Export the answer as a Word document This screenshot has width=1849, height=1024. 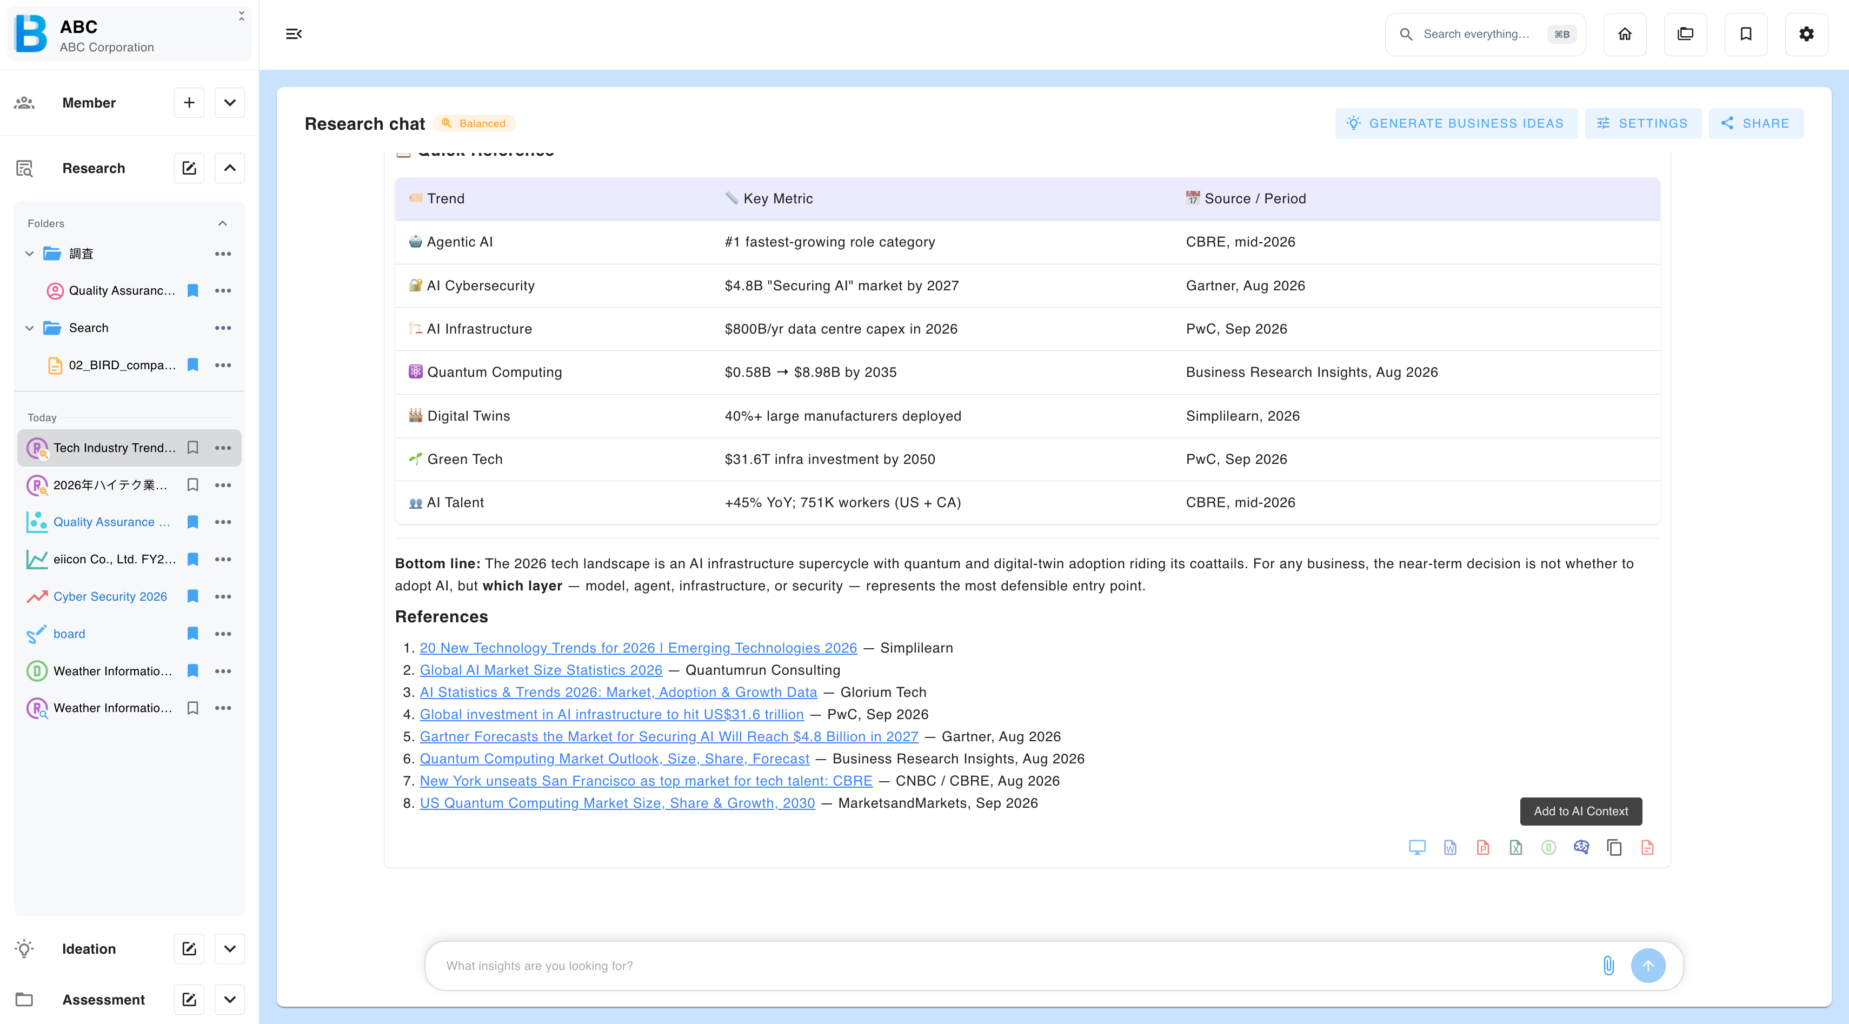(x=1450, y=847)
